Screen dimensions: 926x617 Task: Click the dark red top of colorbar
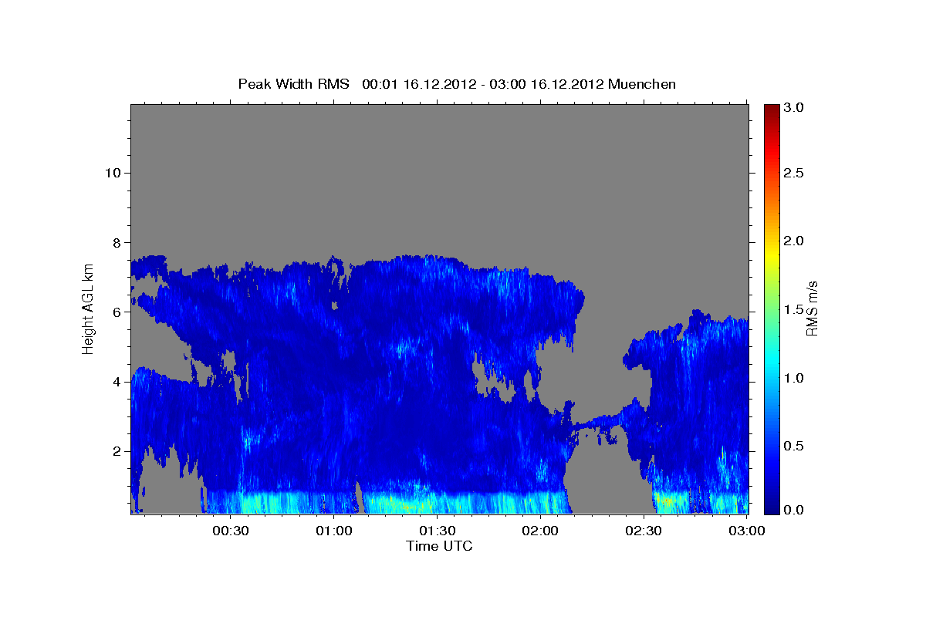click(771, 110)
